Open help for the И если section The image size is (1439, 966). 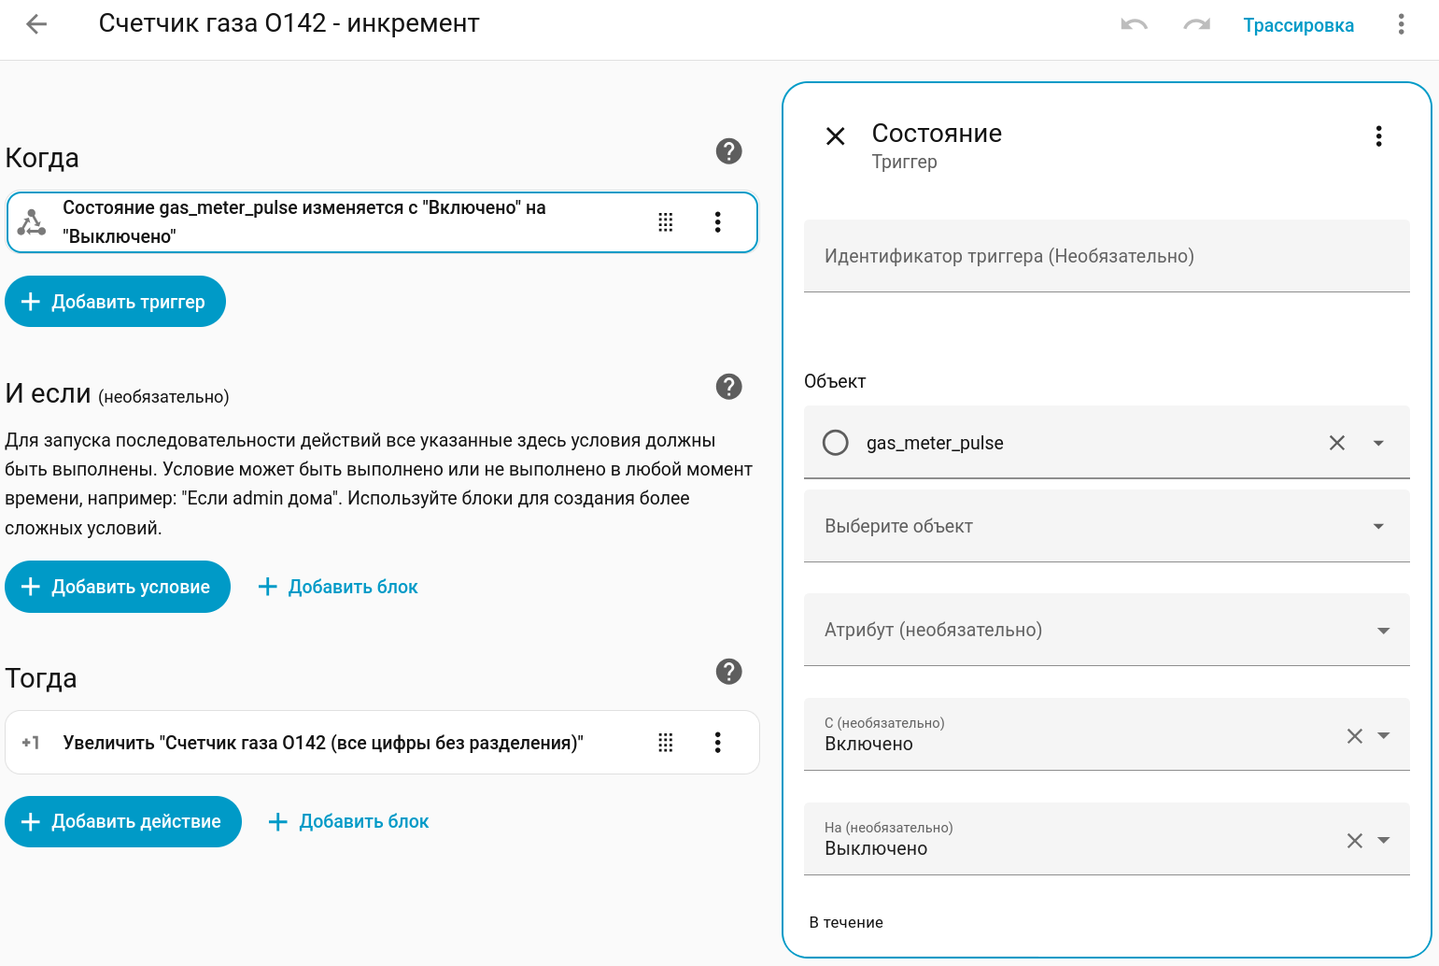point(728,387)
